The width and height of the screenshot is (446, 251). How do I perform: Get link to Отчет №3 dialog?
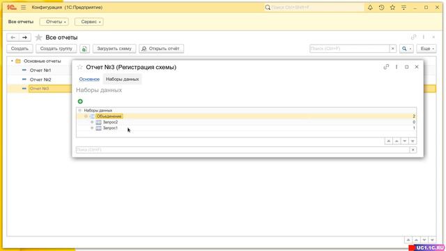point(386,67)
